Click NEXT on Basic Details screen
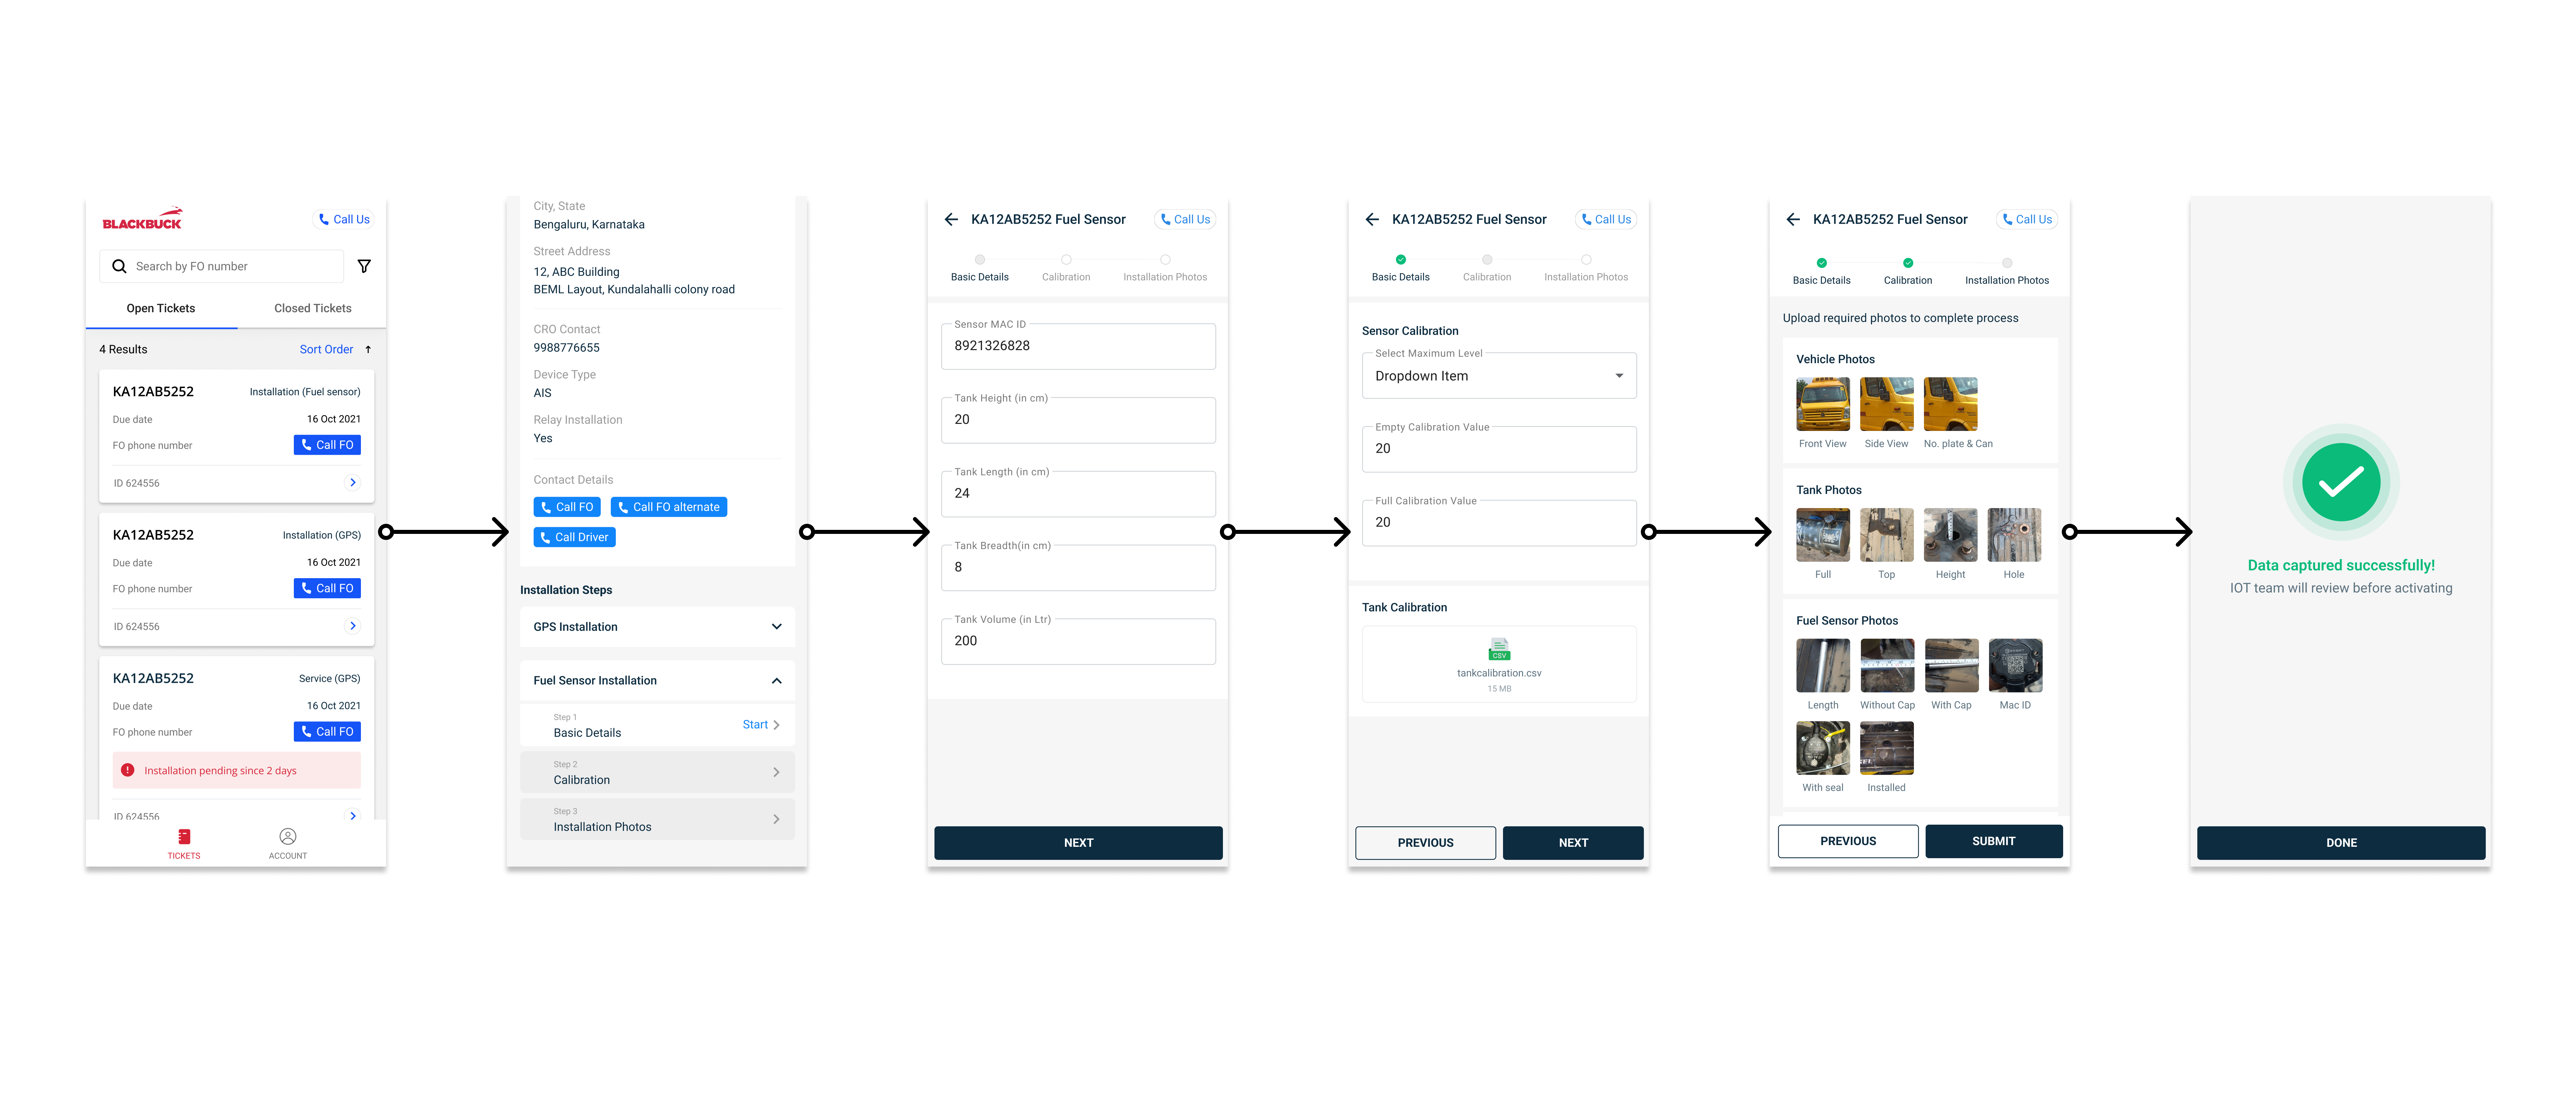 click(x=1078, y=843)
